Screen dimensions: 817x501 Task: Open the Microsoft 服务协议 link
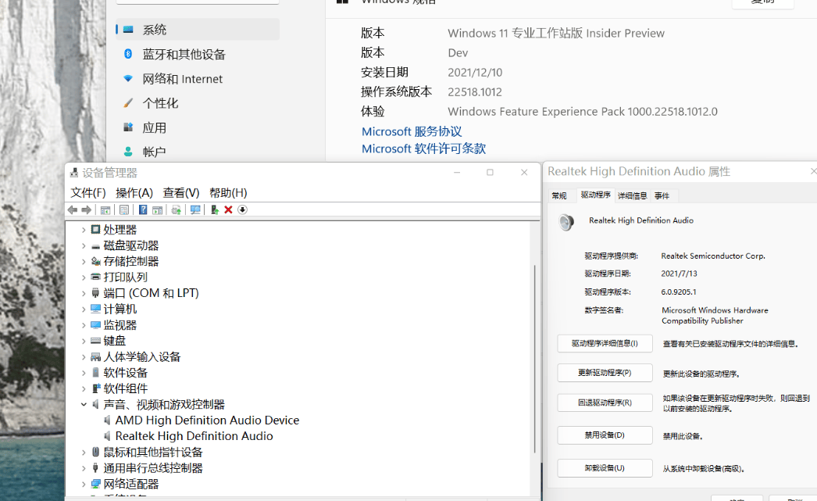pos(412,131)
